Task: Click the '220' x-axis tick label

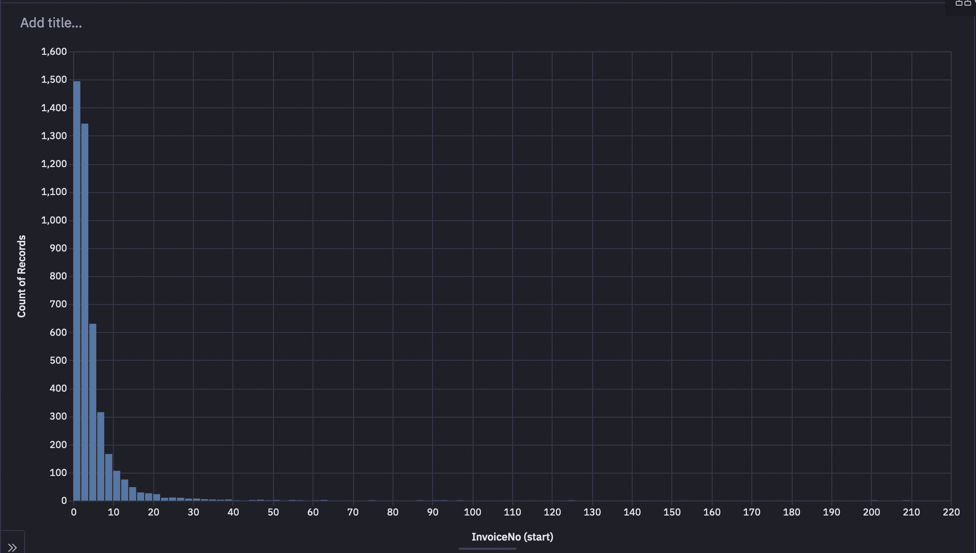Action: (x=951, y=513)
